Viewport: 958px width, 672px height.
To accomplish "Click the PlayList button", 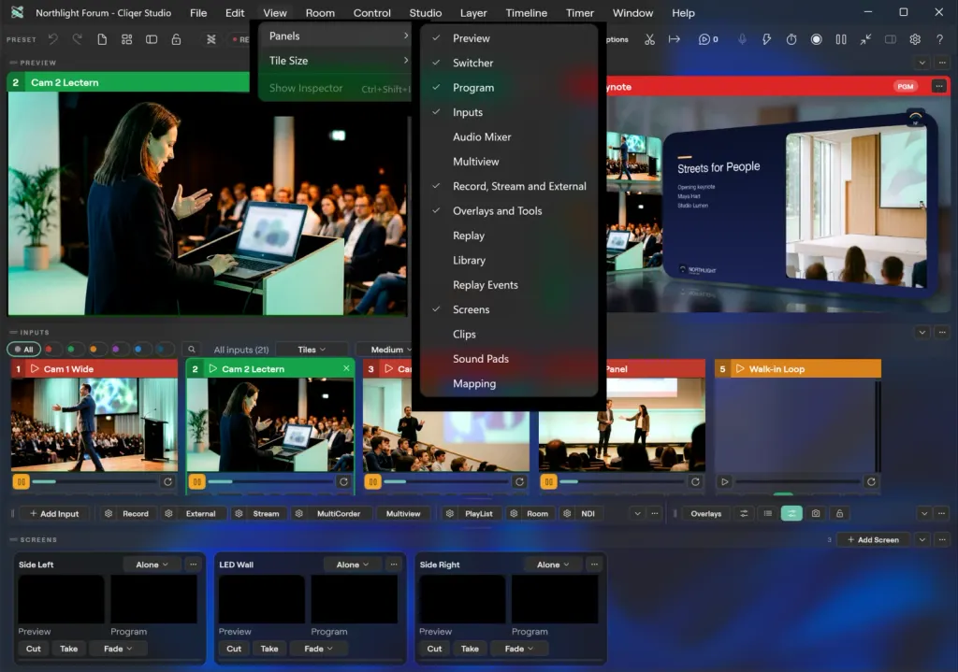I will (x=478, y=513).
